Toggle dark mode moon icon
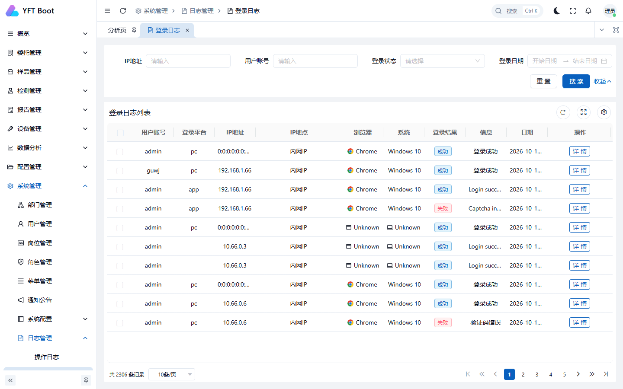Viewport: 623px width, 389px height. 557,11
